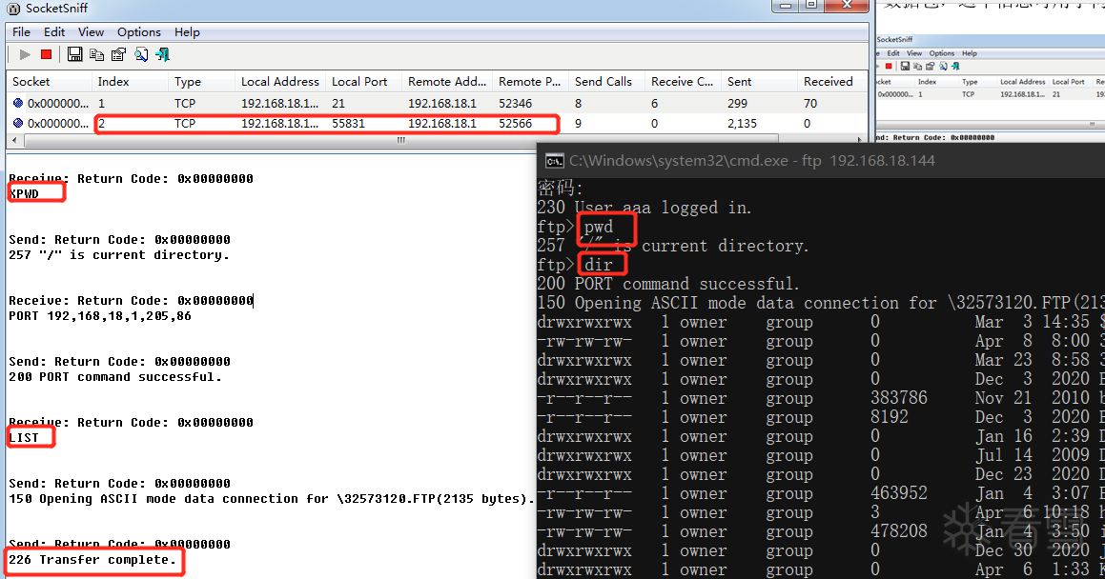
Task: Open the Help menu
Action: 188,31
